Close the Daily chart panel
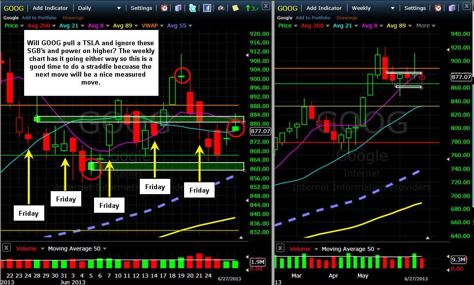Viewport: 474px width, 285px height. coord(265,6)
